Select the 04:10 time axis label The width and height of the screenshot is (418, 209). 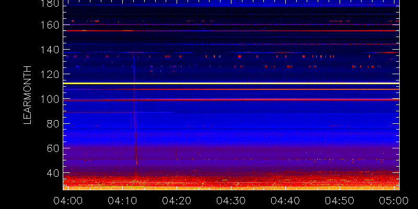tap(122, 201)
